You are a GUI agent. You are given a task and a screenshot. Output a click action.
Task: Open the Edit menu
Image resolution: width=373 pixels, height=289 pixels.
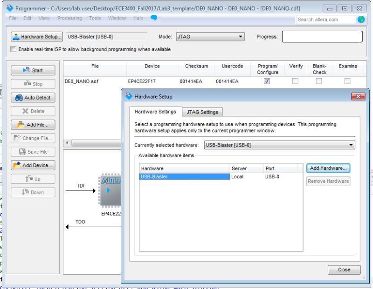27,18
